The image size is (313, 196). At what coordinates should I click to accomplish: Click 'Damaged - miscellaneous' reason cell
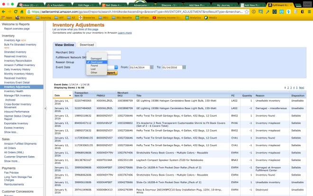271,108
